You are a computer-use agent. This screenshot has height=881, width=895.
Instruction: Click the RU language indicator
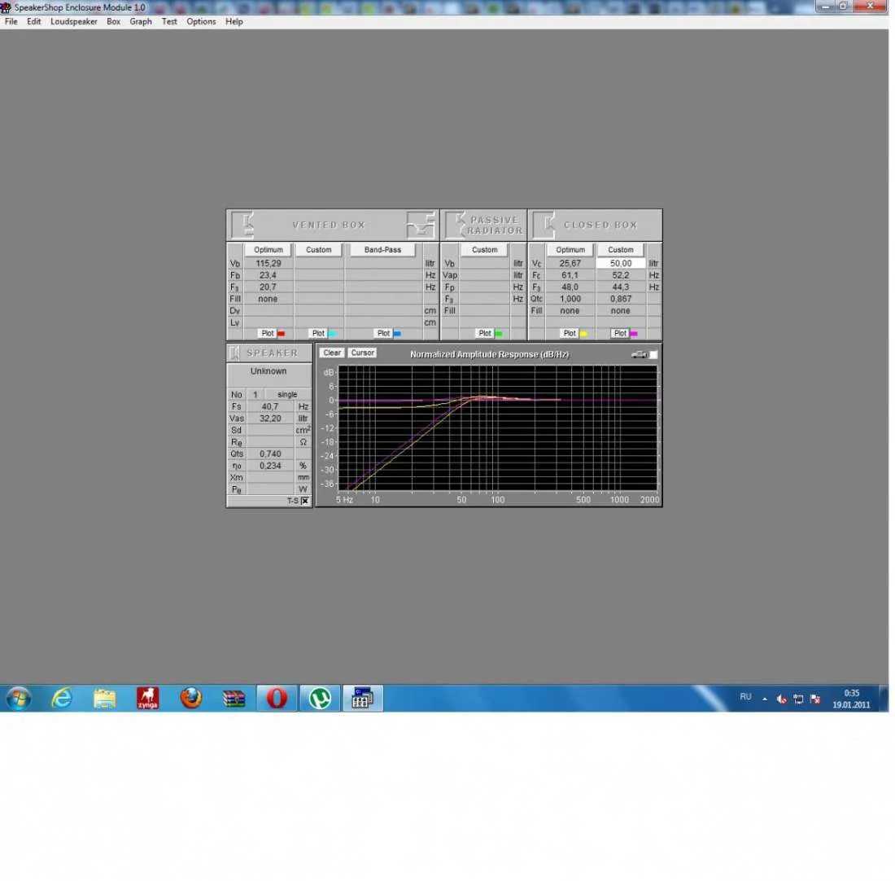click(745, 697)
